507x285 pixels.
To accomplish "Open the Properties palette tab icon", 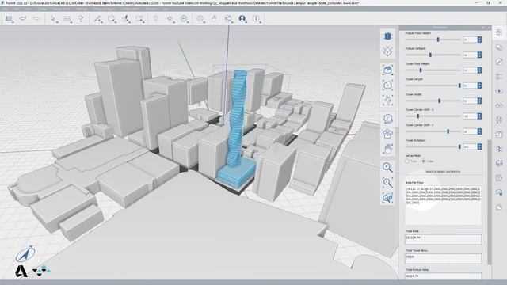I will (x=499, y=32).
